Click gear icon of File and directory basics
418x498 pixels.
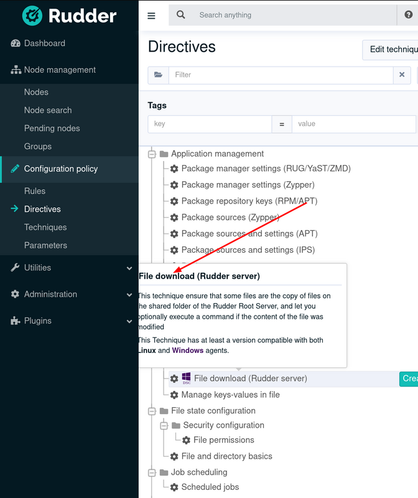point(174,456)
